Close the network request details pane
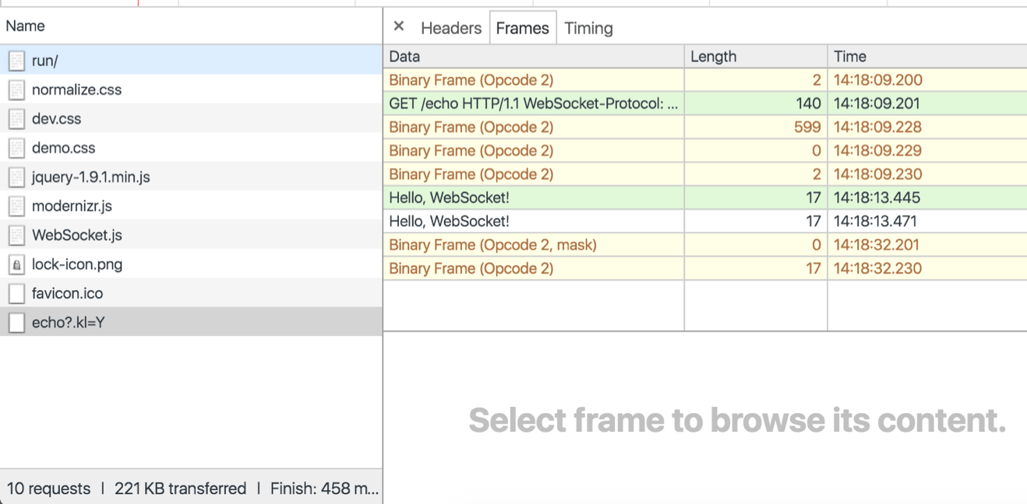The image size is (1027, 504). point(398,26)
